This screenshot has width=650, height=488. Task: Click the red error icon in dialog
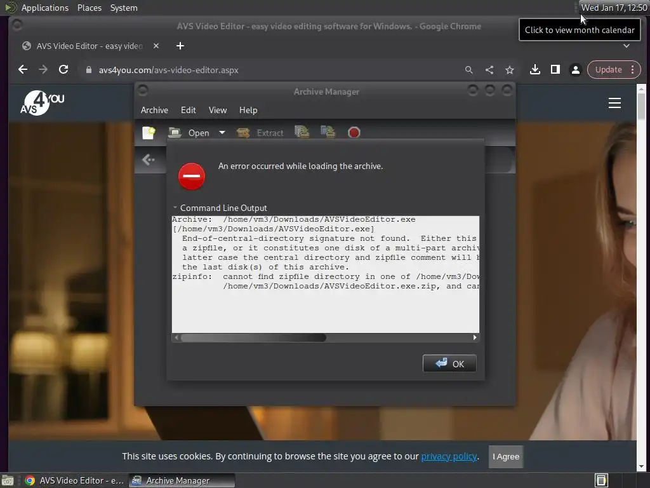point(192,176)
